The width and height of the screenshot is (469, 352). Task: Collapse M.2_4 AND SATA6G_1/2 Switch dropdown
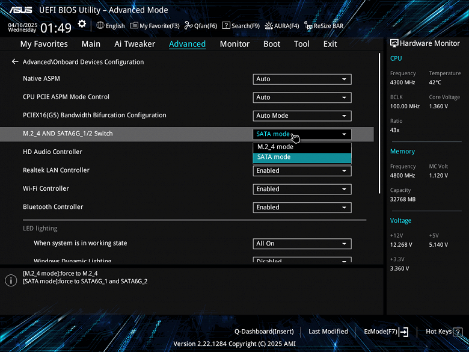pyautogui.click(x=302, y=134)
